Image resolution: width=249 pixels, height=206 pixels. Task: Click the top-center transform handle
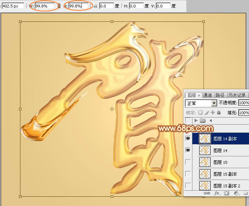click(112, 21)
